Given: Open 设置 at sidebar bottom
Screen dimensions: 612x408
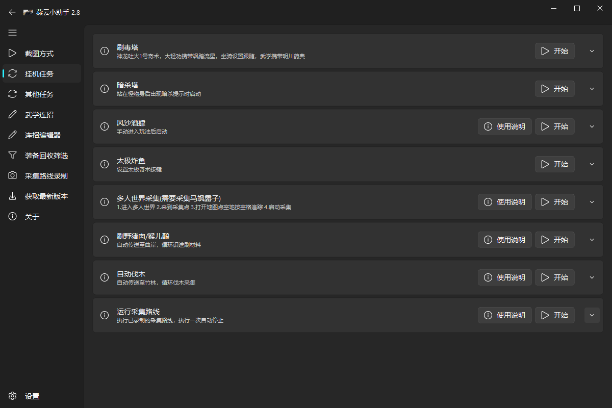Looking at the screenshot, I should 42,396.
